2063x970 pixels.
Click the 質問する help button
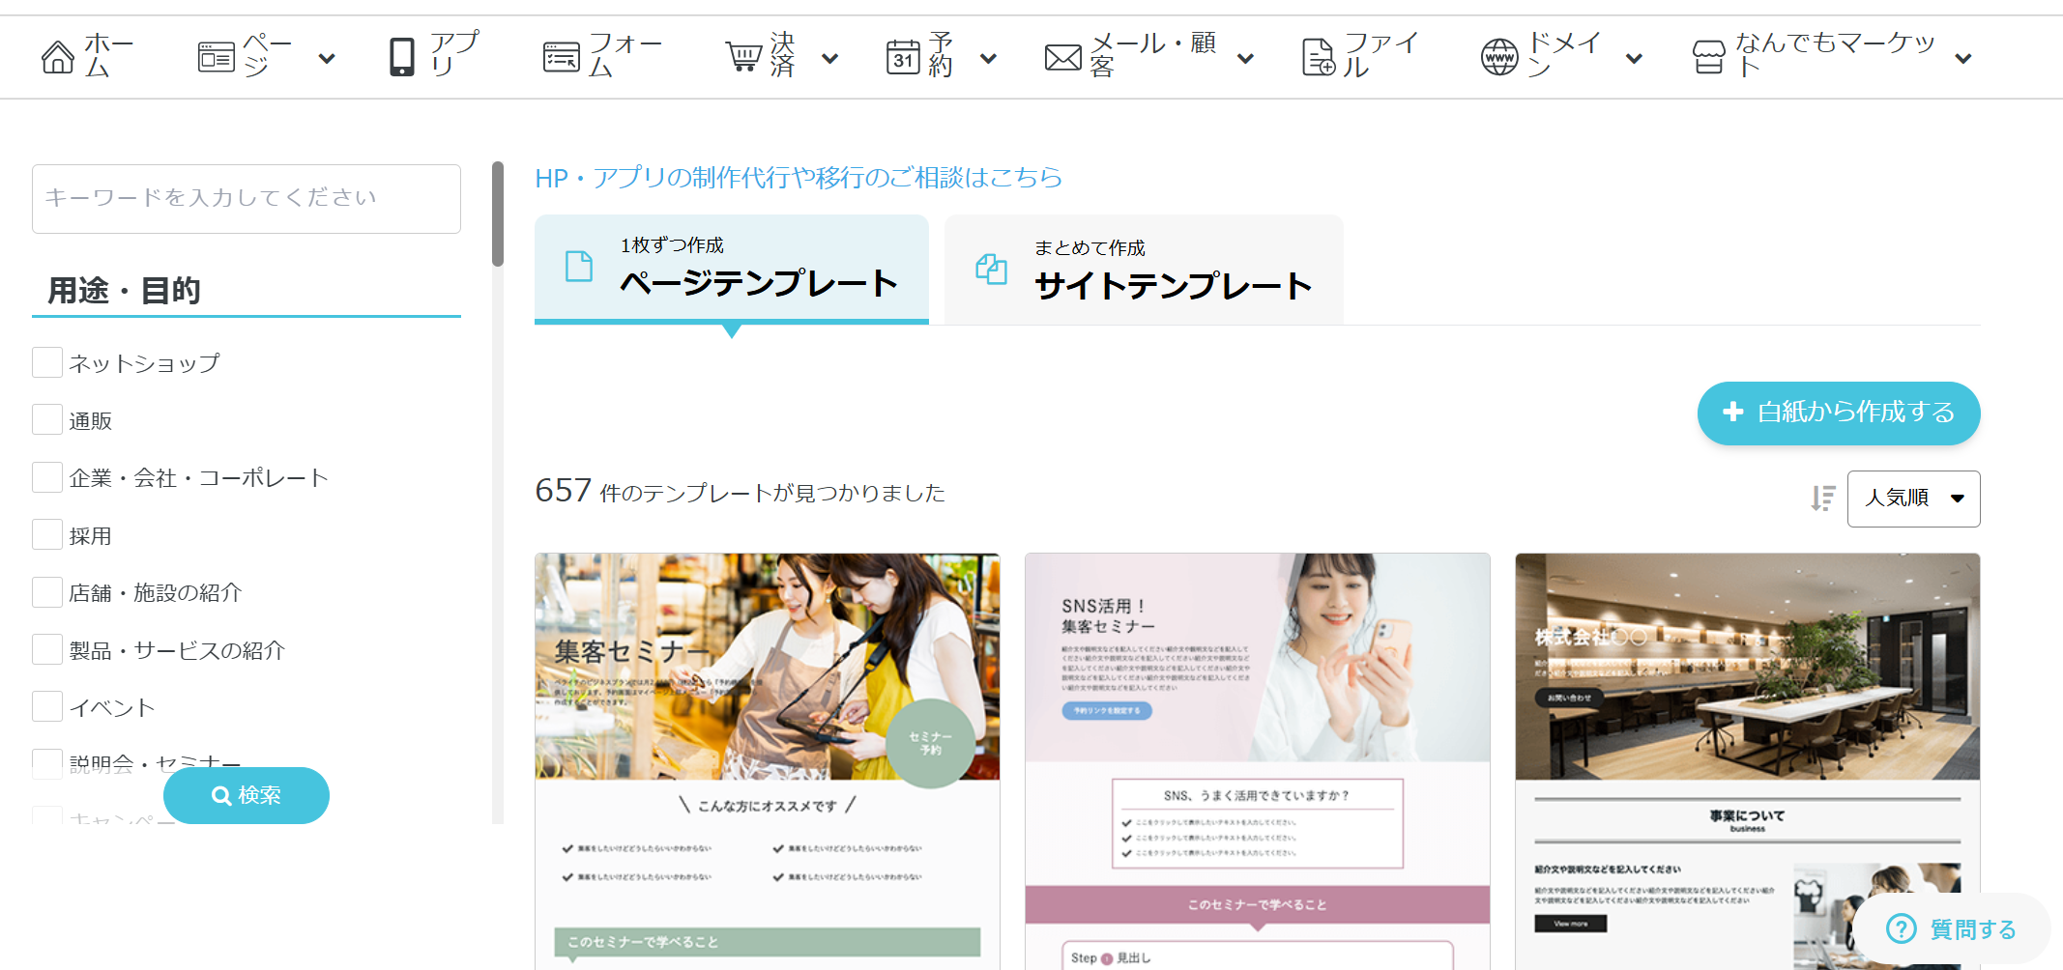pos(1951,928)
